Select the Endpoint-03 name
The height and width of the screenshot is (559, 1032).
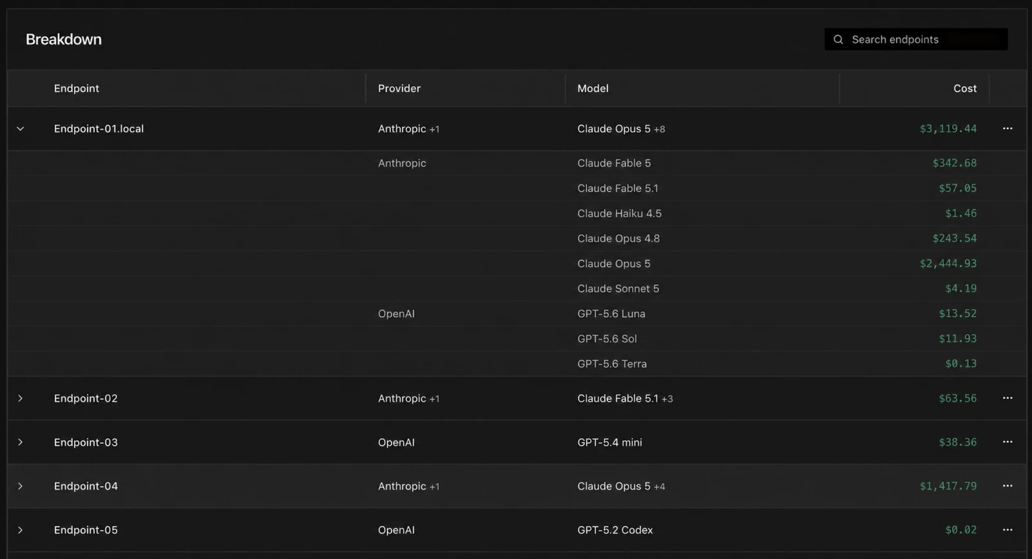86,442
